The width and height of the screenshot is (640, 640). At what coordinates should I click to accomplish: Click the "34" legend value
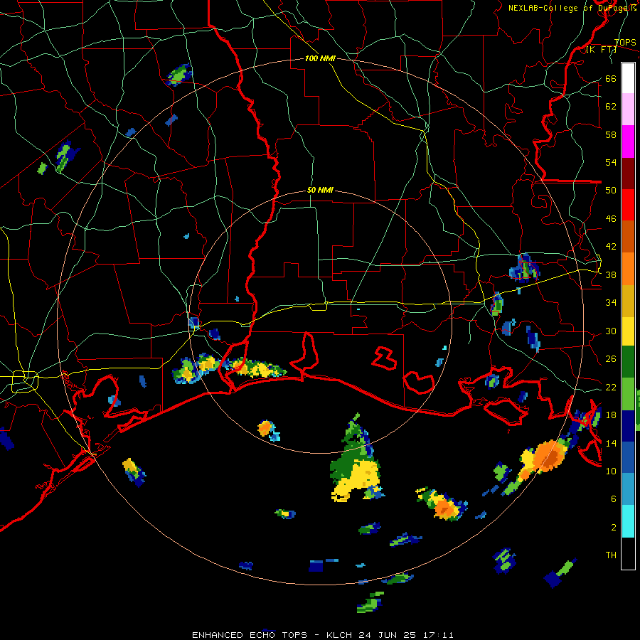611,303
